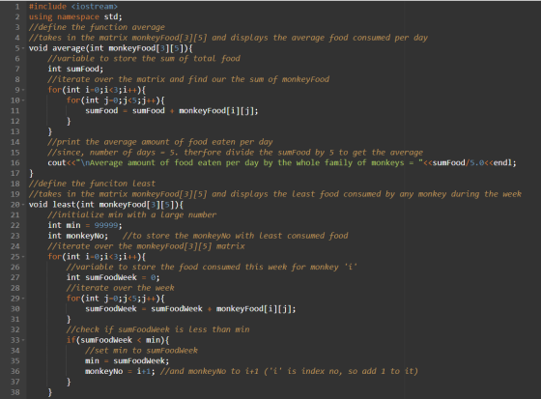Click 'min = sumFoodWeek;' assignment

(127, 361)
